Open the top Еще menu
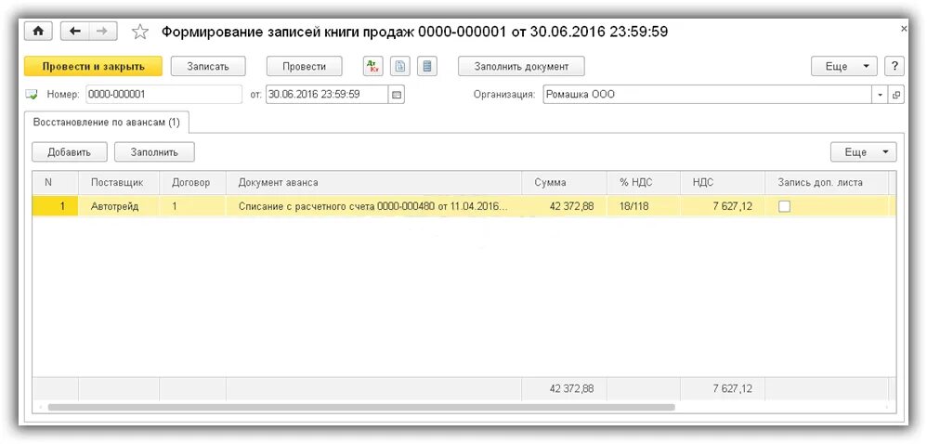 click(x=844, y=66)
